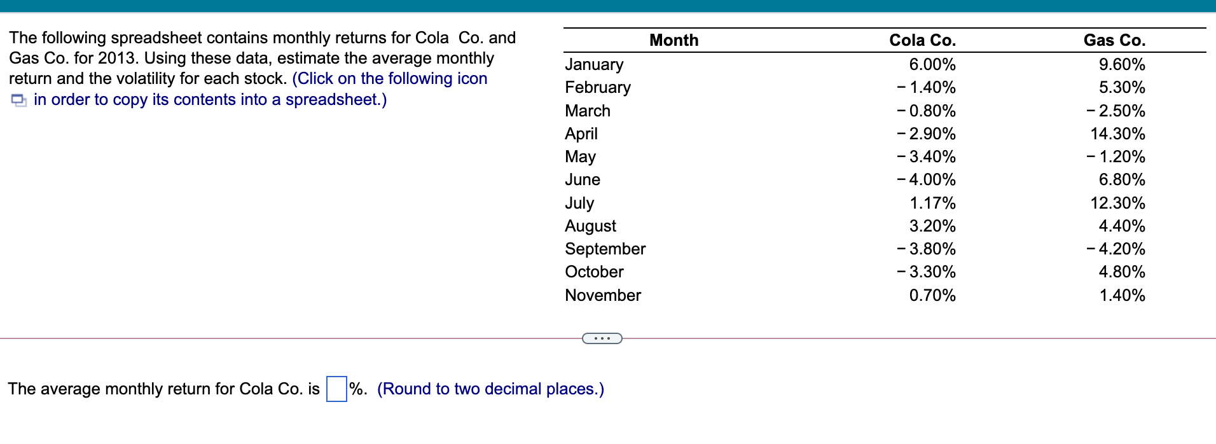Screen dimensions: 1216x444
Task: Select the 6.00% value for January Cola Co.
Action: point(932,64)
